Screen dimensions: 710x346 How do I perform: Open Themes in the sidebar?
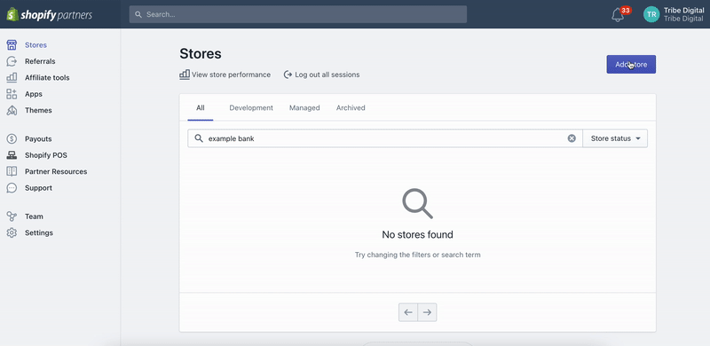point(38,110)
